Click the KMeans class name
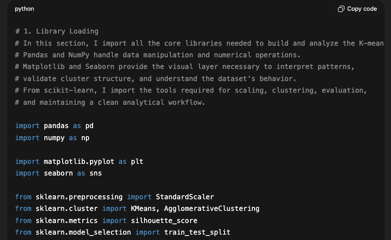The height and width of the screenshot is (240, 391). (143, 209)
